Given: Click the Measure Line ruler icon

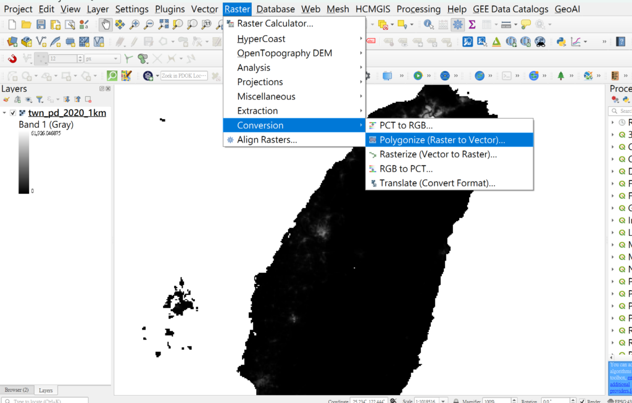Looking at the screenshot, I should click(506, 25).
